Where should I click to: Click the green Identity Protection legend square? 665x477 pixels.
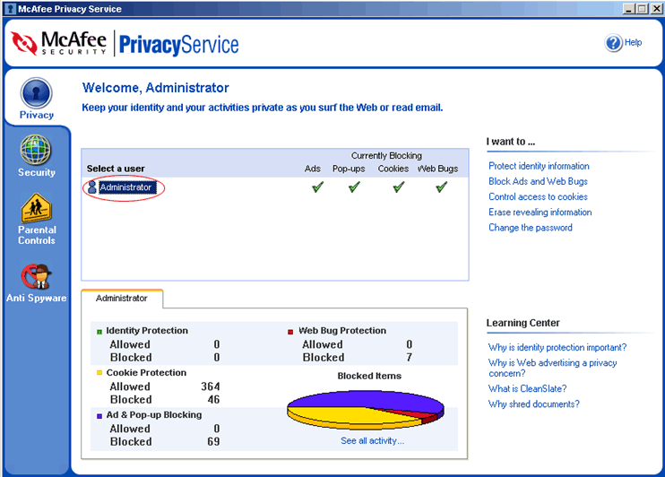[x=99, y=332]
